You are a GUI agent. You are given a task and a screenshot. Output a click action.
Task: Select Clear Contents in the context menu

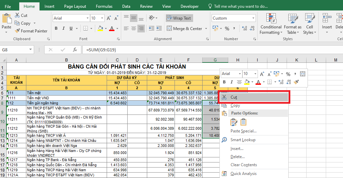[244, 165]
